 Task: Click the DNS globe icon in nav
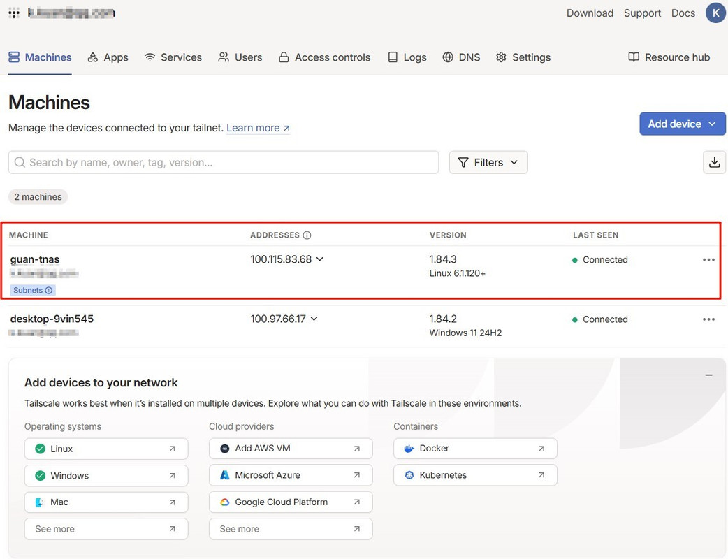(448, 57)
